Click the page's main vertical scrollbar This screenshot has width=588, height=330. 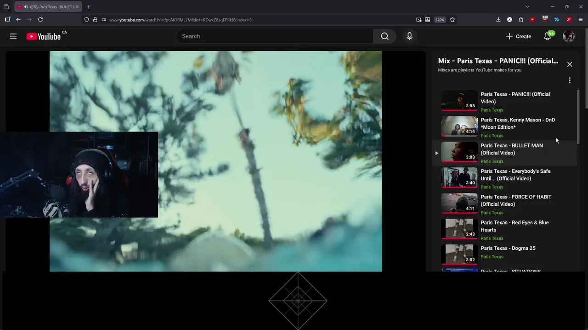(586, 69)
